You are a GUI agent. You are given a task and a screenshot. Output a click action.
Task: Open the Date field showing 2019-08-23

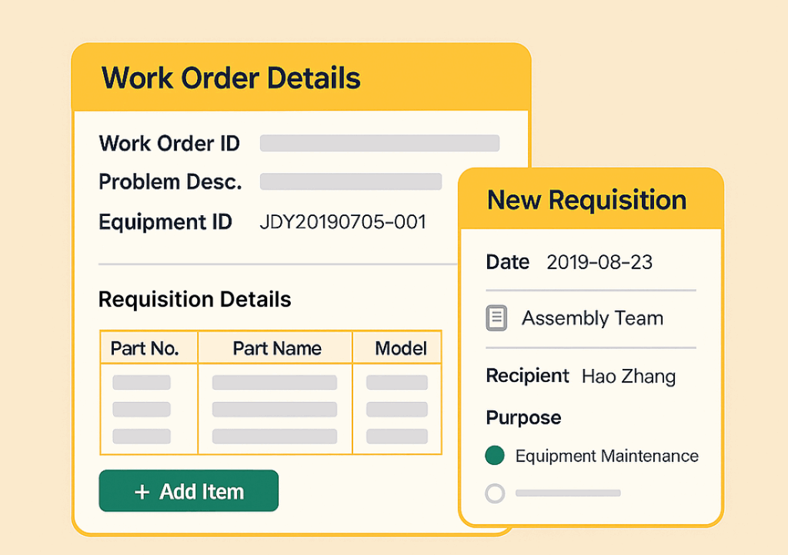(599, 262)
